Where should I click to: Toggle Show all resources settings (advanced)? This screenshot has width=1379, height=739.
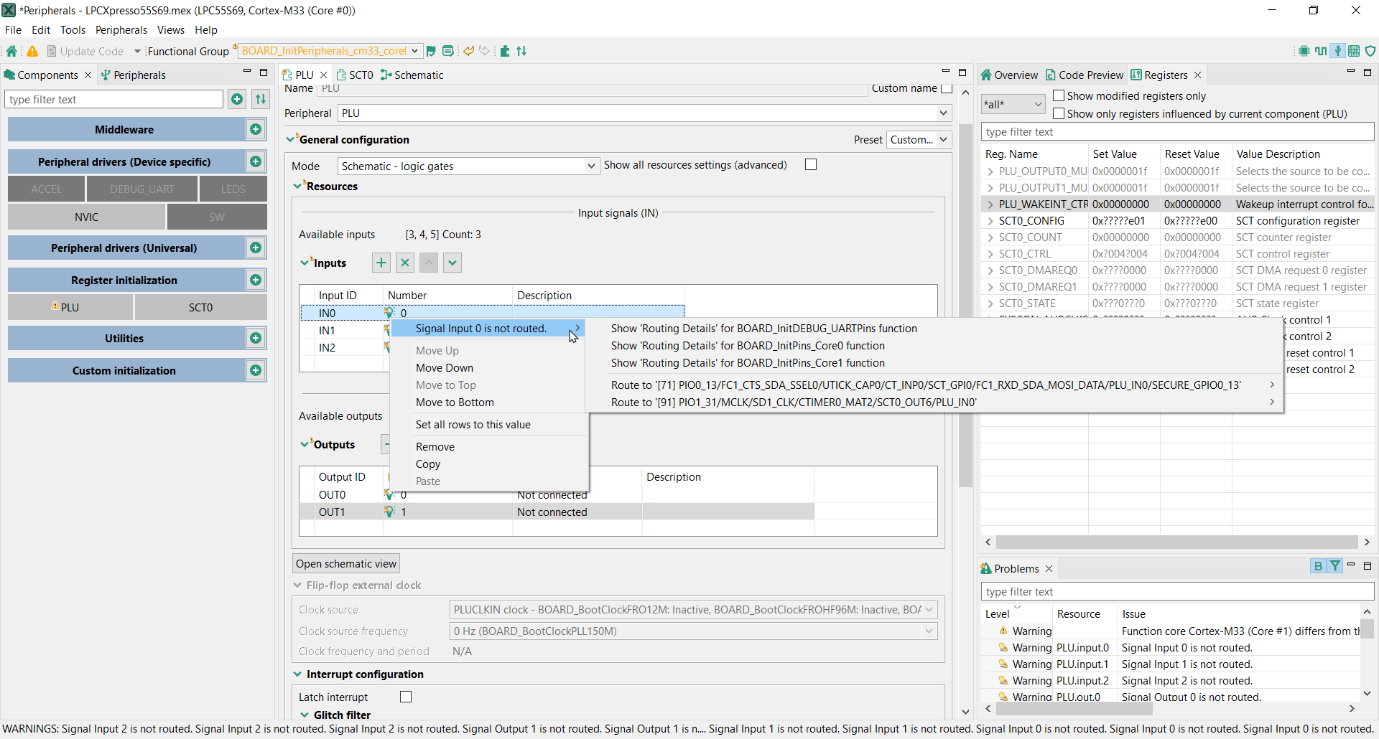811,164
